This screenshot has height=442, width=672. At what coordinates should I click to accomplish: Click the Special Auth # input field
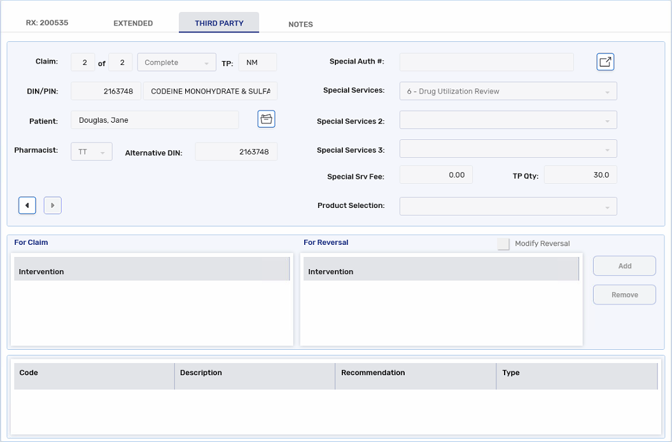click(486, 62)
